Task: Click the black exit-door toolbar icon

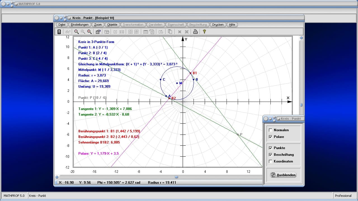Action: [59, 32]
